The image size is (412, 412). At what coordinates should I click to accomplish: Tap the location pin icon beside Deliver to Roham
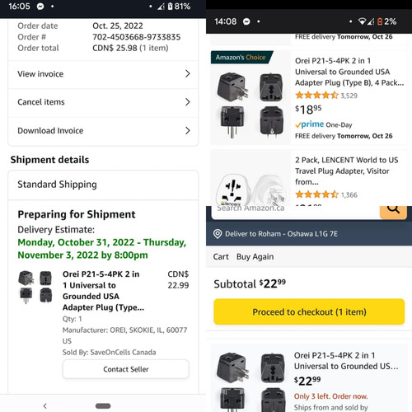tap(218, 234)
